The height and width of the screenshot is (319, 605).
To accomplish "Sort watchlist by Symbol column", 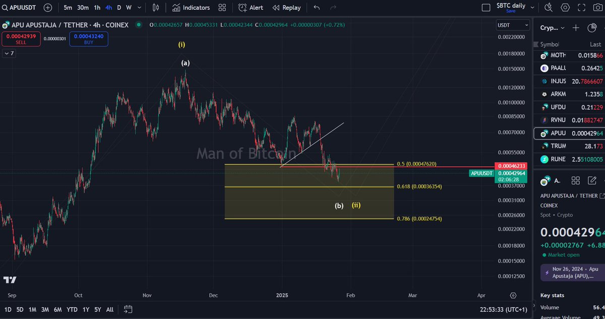I will [x=550, y=44].
